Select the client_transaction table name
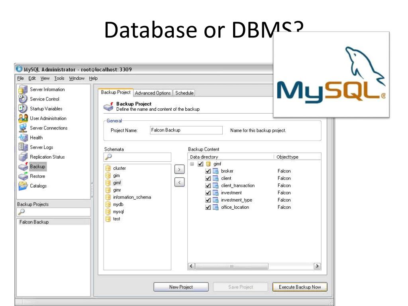This screenshot has width=408, height=306. (238, 186)
